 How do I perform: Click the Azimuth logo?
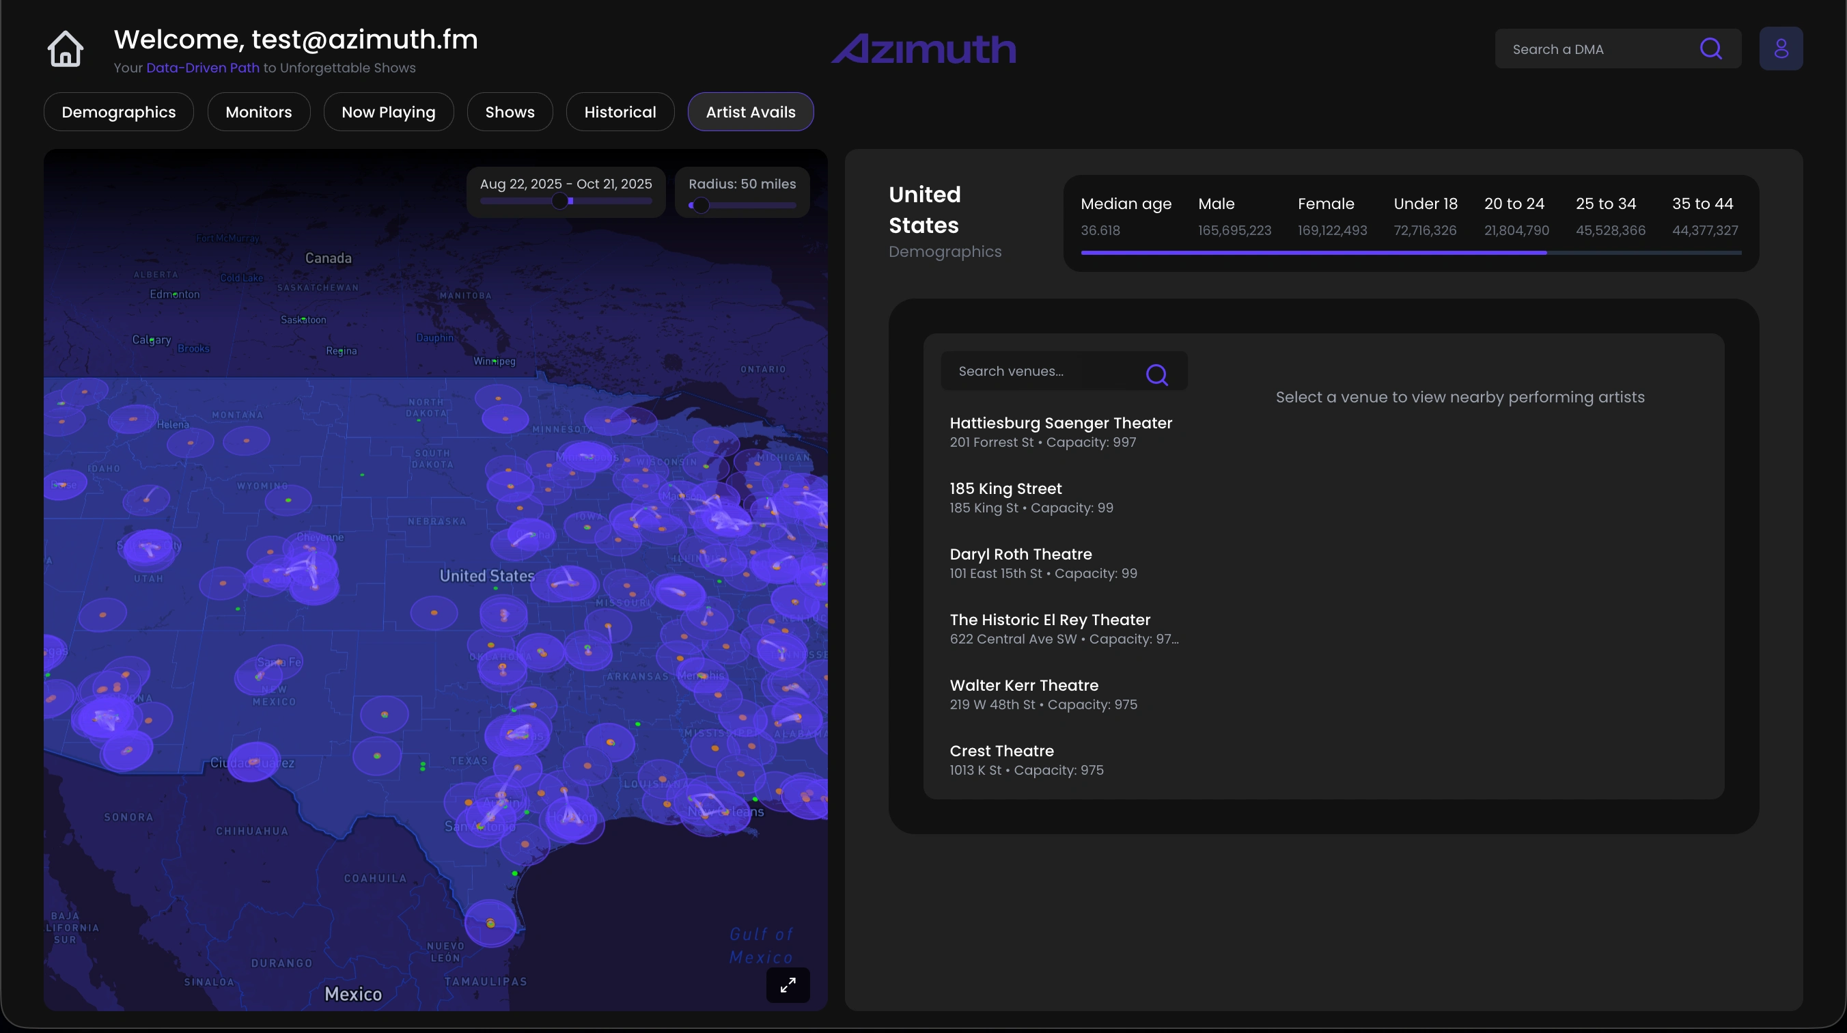coord(923,49)
